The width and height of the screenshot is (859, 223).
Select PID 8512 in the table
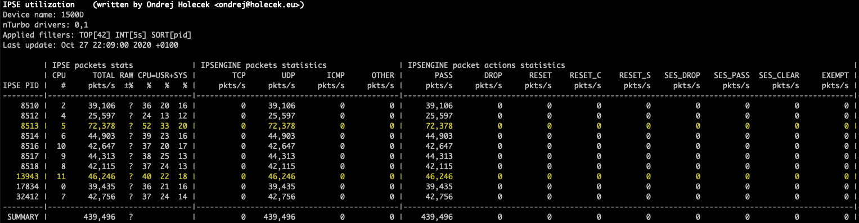click(30, 116)
